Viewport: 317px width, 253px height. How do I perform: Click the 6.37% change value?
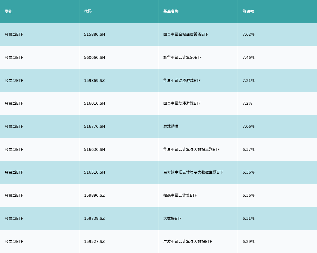(x=249, y=150)
